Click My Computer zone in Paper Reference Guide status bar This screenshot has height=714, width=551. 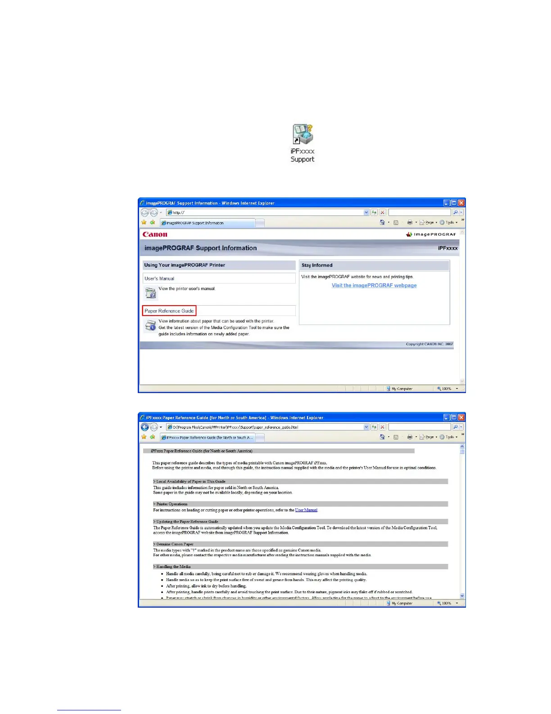tap(399, 603)
